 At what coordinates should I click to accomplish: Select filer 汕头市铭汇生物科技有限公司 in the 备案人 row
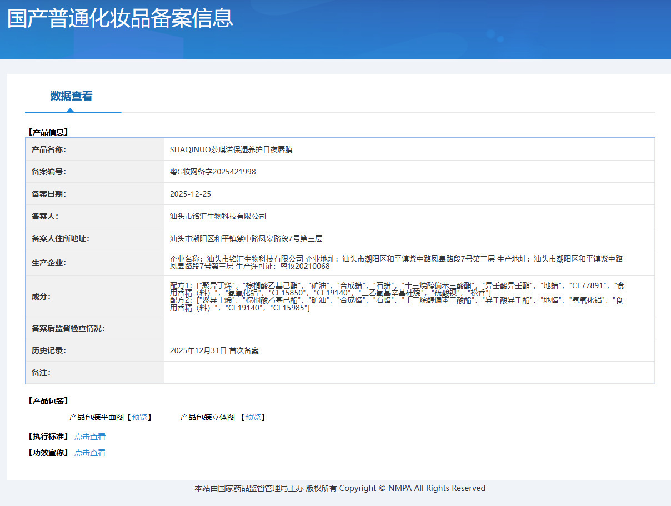click(218, 216)
